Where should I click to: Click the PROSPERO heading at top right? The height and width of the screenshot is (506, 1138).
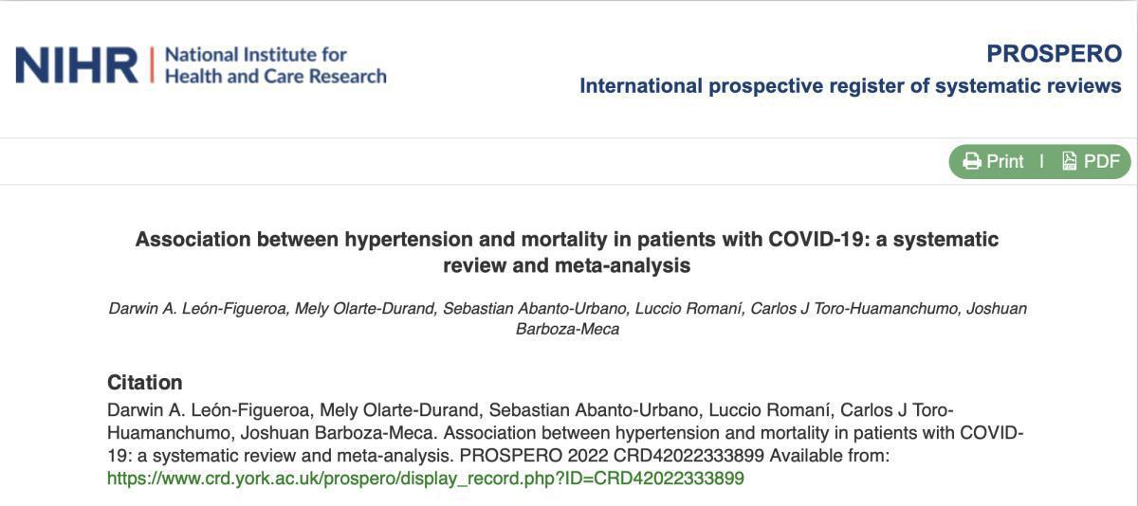click(x=1054, y=54)
